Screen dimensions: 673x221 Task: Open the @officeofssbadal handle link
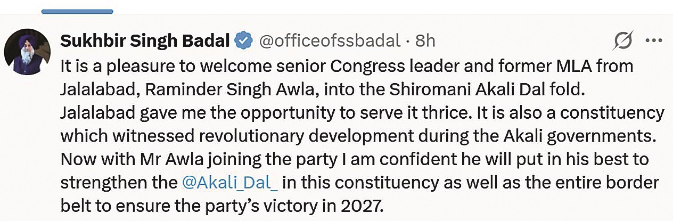tap(329, 40)
